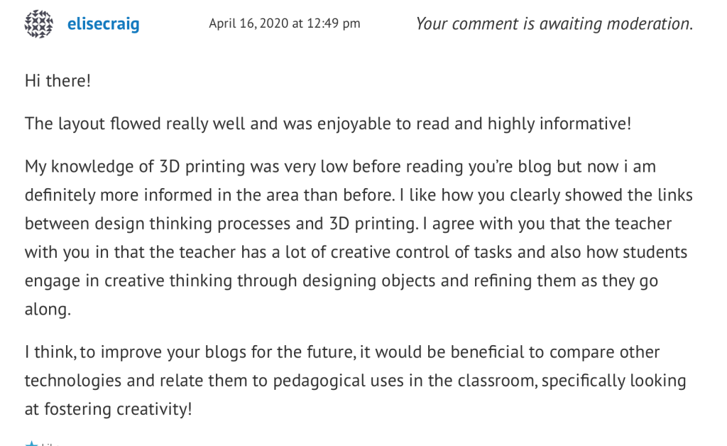Click the 'Hi there!' greeting line
Viewport: 727px width, 446px height.
(58, 81)
